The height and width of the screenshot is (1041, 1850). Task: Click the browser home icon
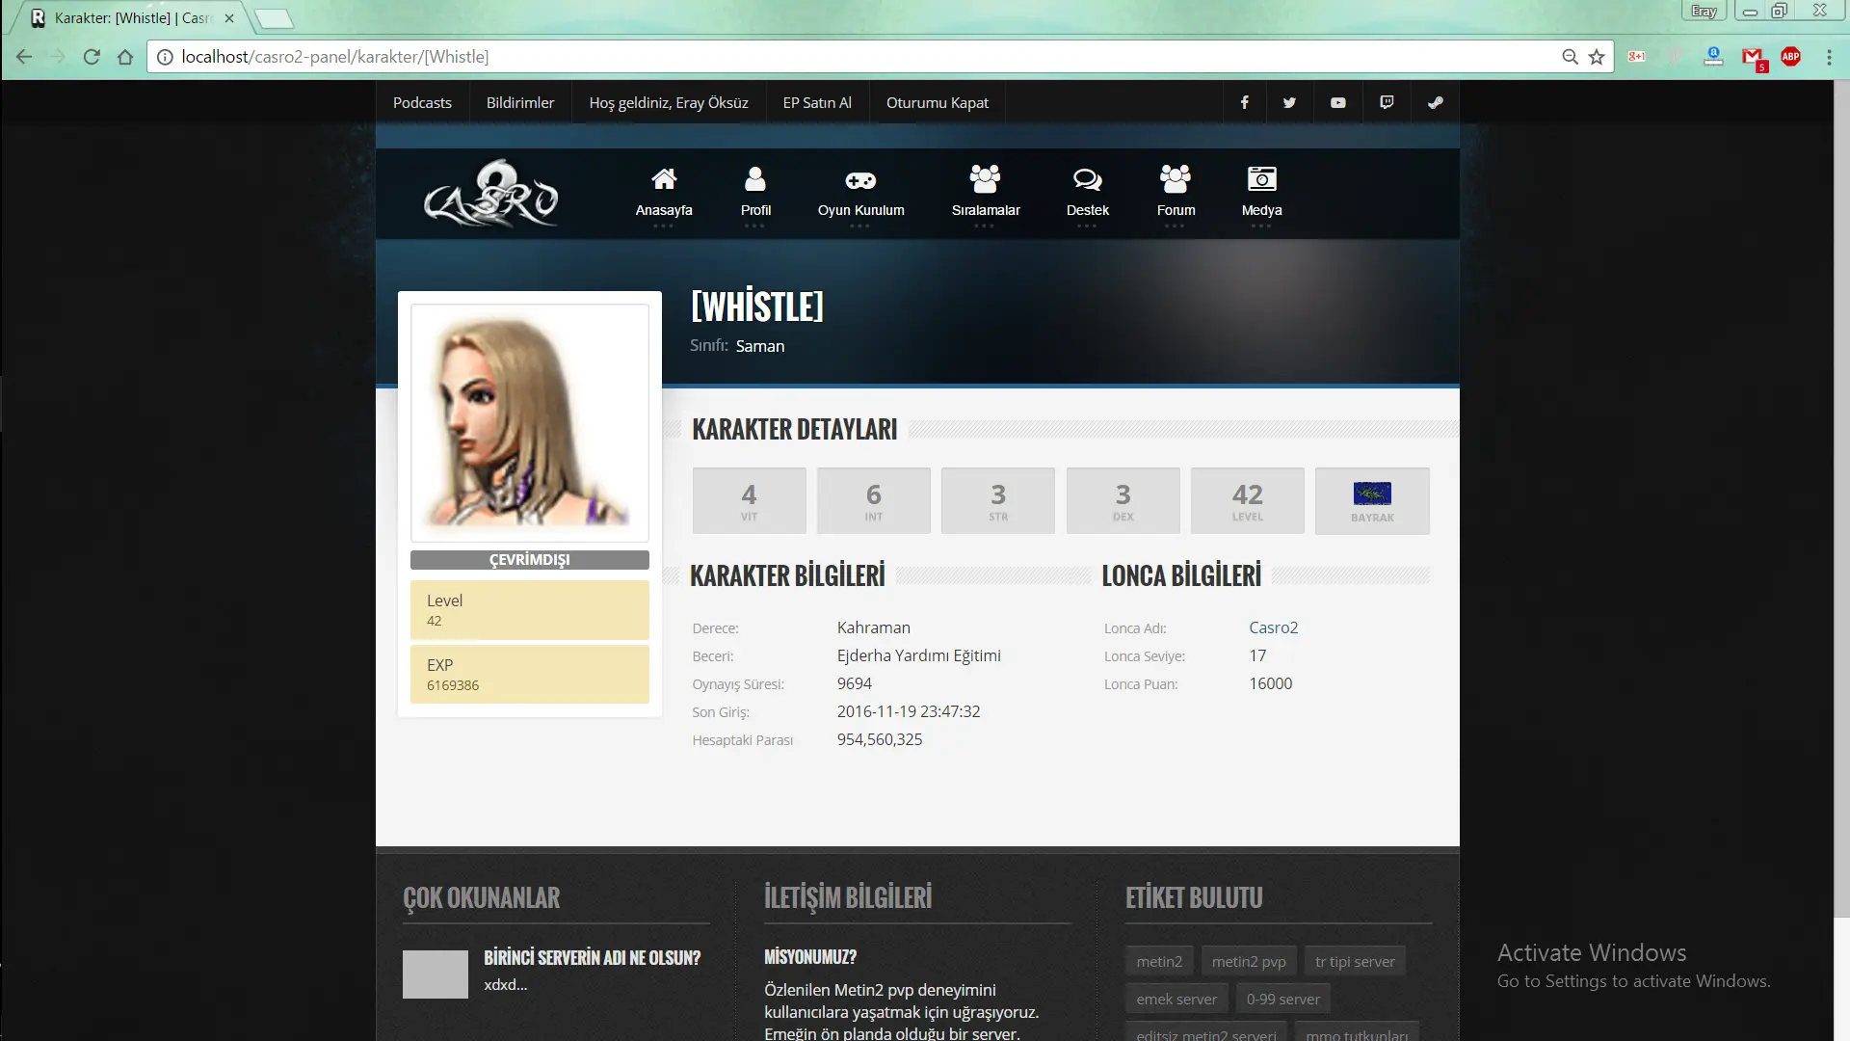coord(125,57)
